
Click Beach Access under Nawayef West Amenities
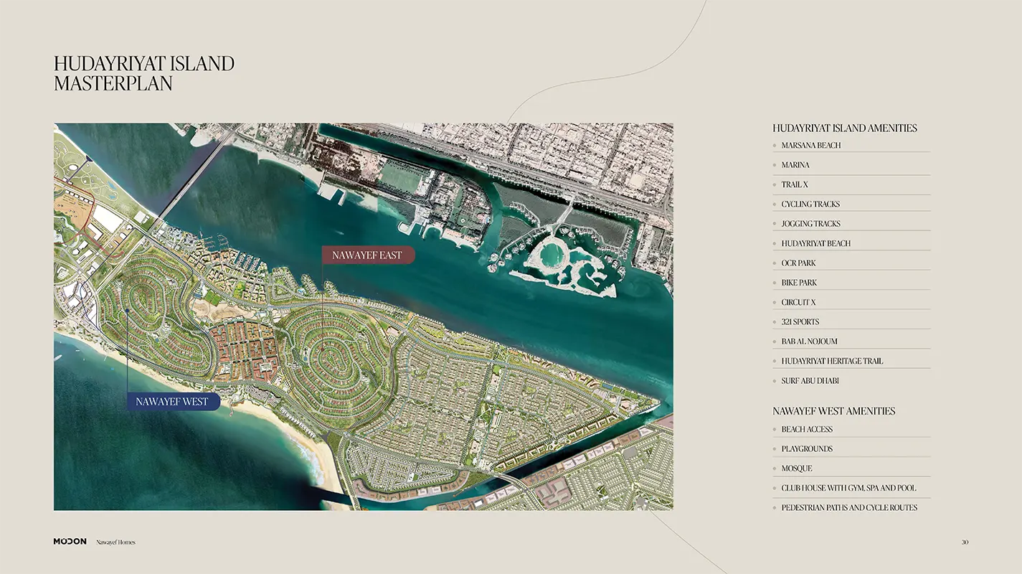point(807,430)
